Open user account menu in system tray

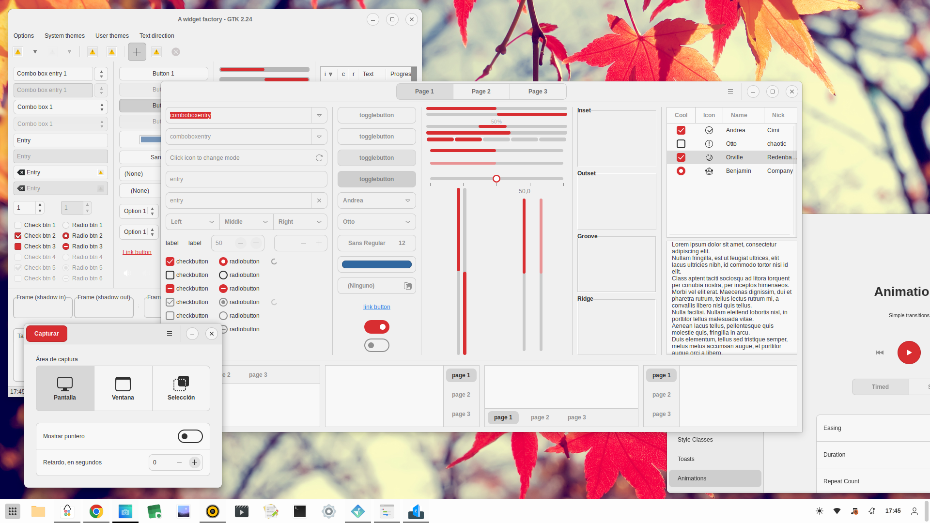[914, 511]
